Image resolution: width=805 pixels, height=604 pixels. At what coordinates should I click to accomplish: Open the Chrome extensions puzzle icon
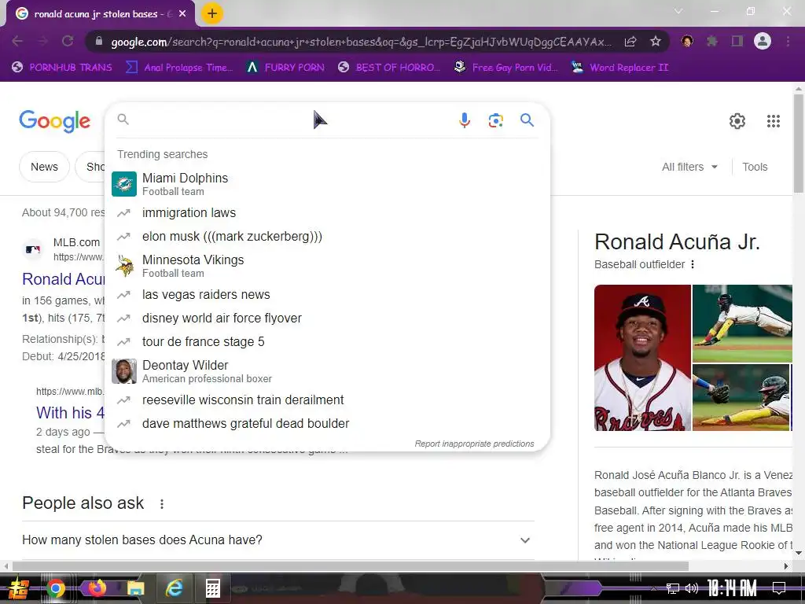pyautogui.click(x=711, y=41)
